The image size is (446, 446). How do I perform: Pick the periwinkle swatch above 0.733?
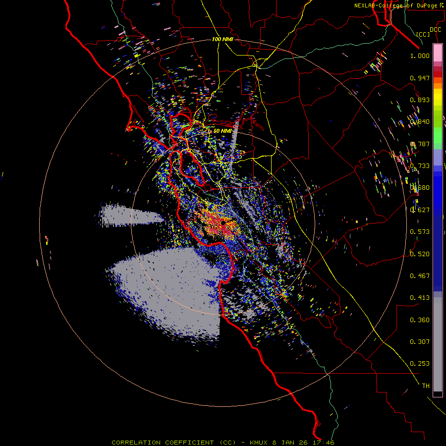click(x=438, y=157)
